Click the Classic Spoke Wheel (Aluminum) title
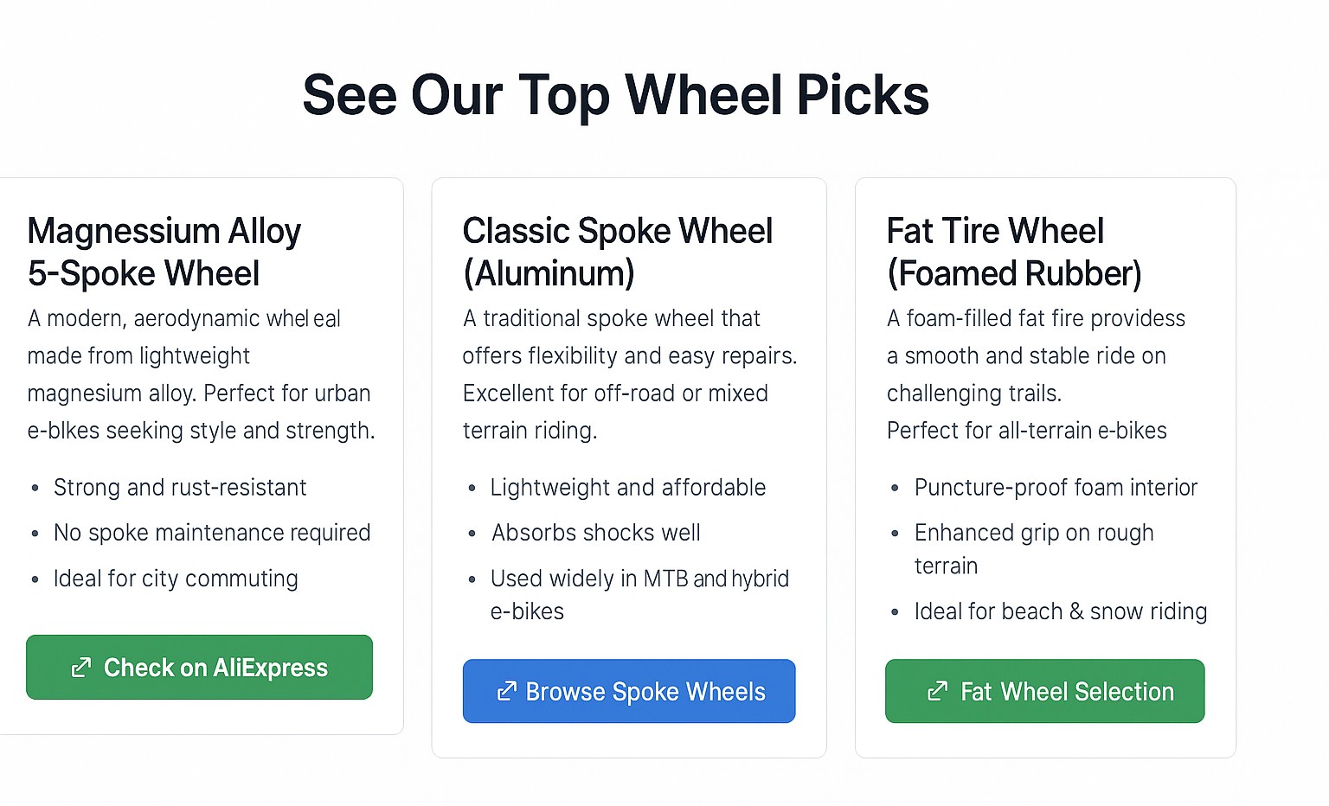Image resolution: width=1329 pixels, height=806 pixels. click(x=617, y=252)
